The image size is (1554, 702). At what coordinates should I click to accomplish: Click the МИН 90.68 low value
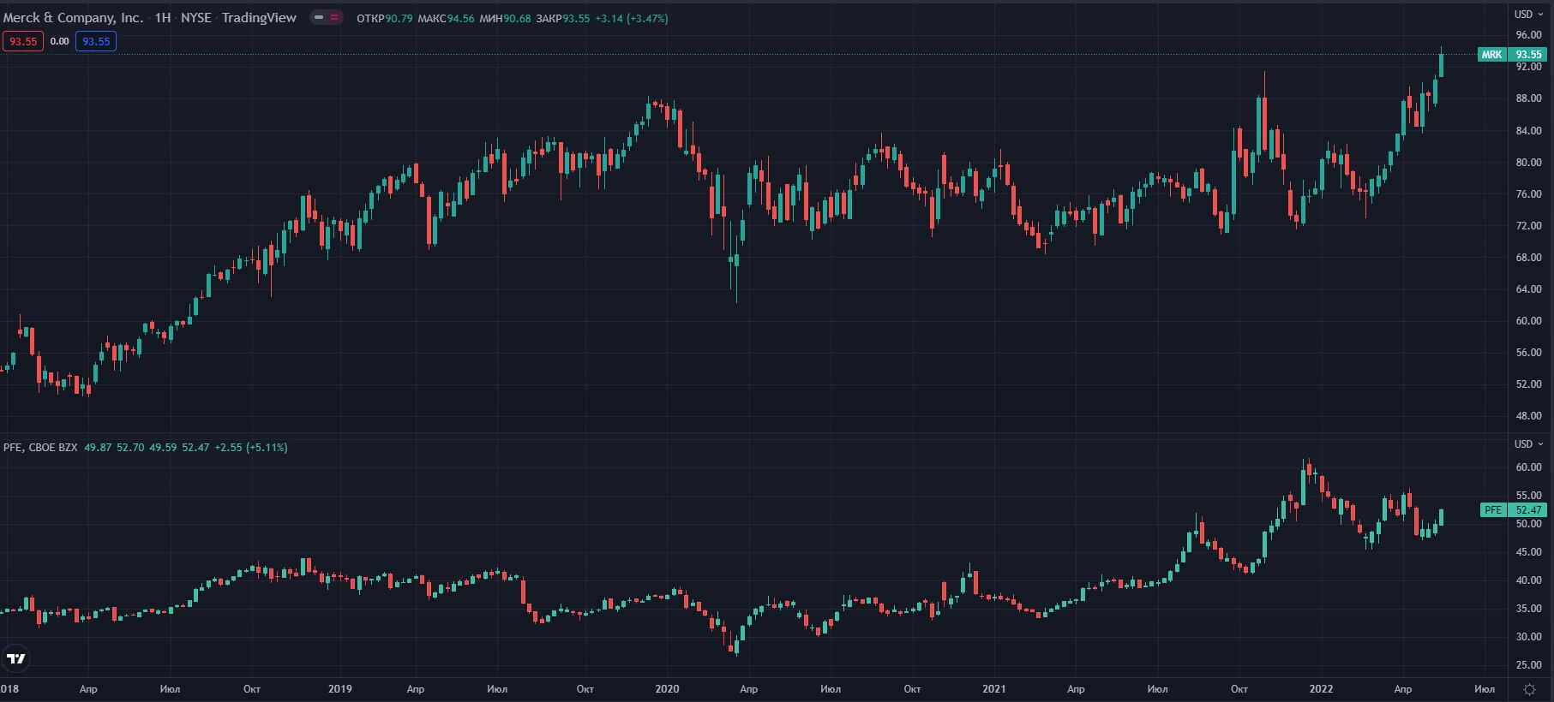tap(505, 18)
